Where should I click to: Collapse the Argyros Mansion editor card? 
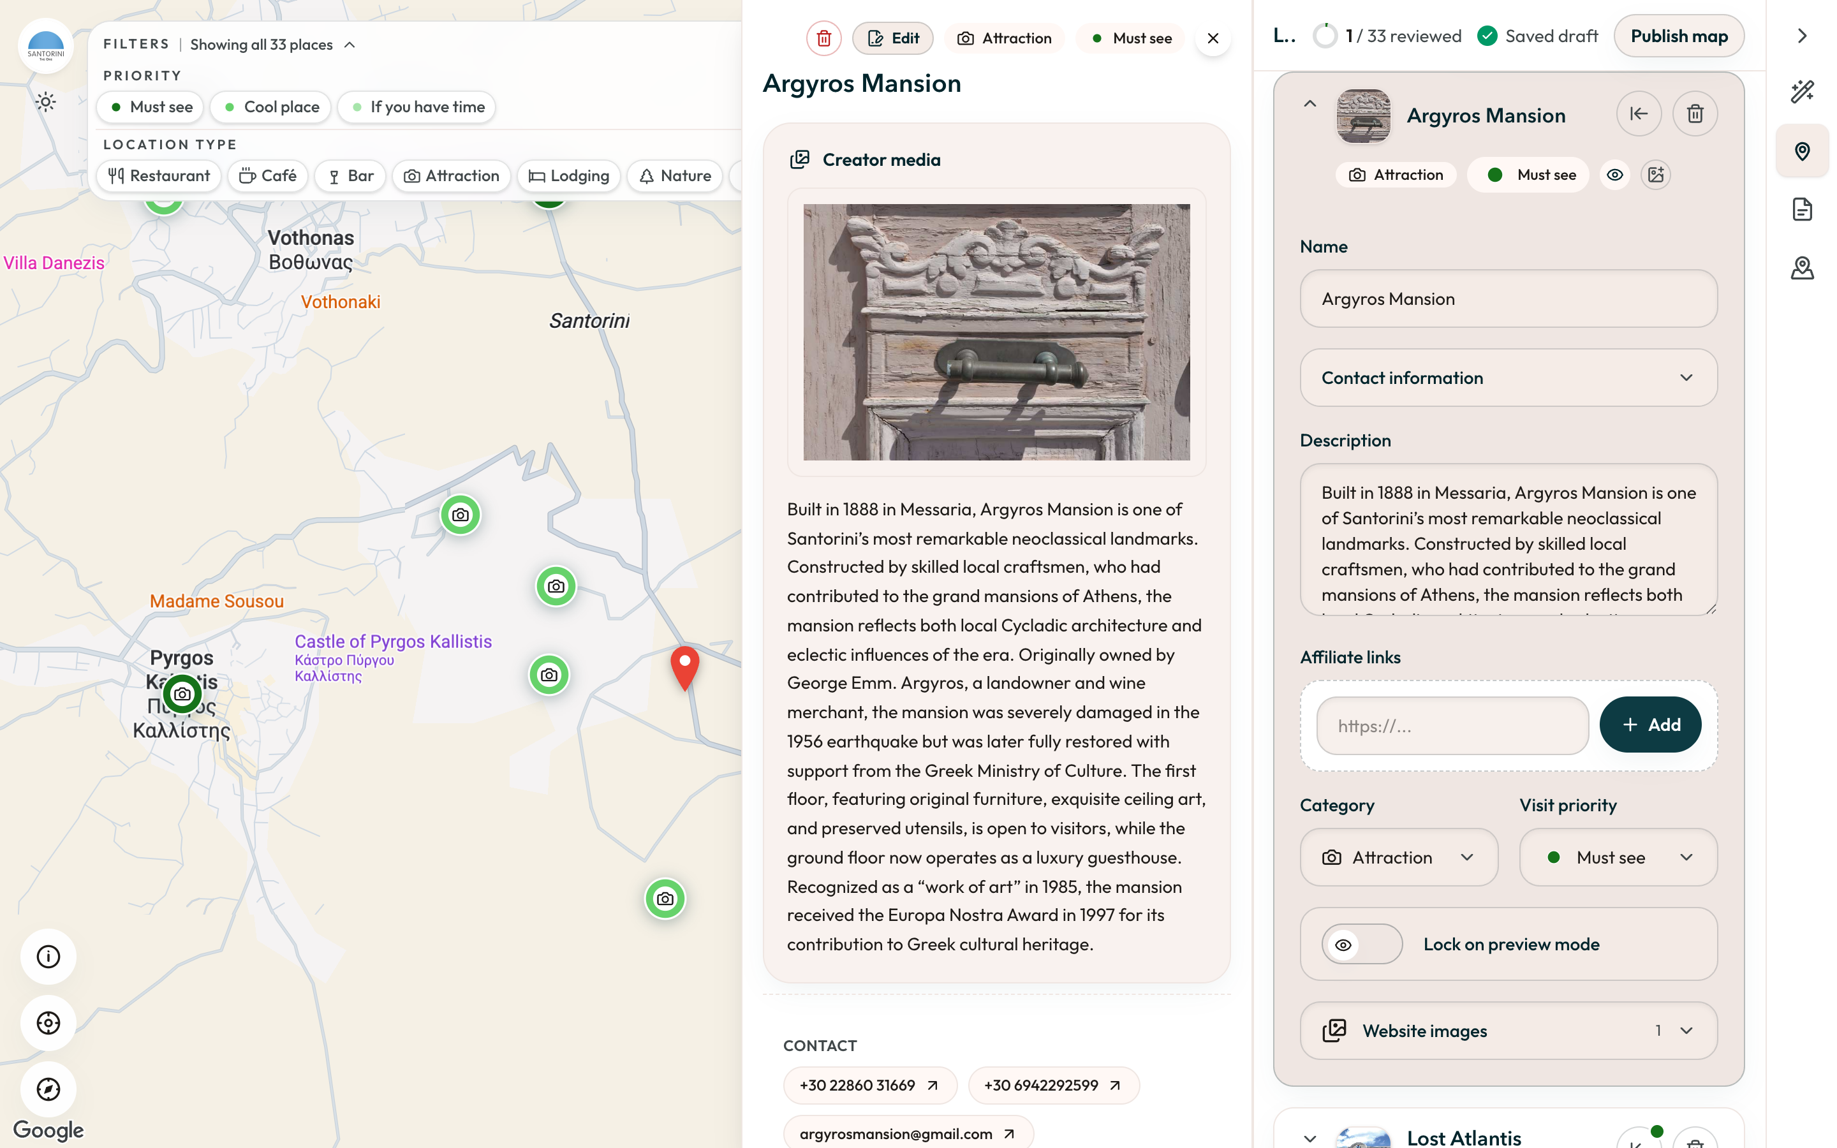coord(1310,104)
